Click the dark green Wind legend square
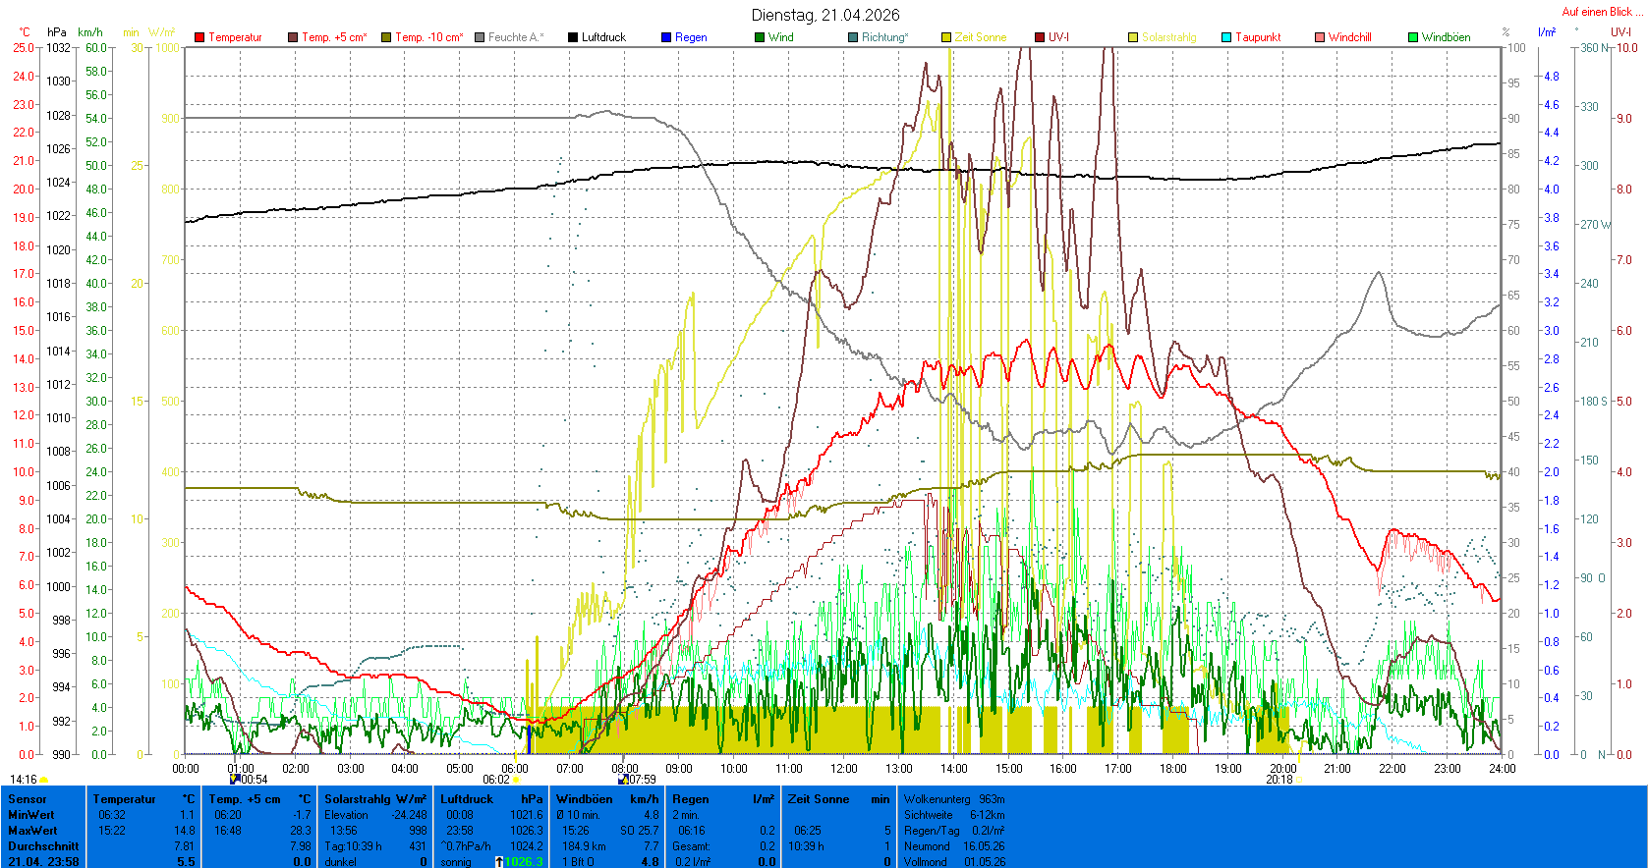This screenshot has height=868, width=1648. (x=760, y=37)
